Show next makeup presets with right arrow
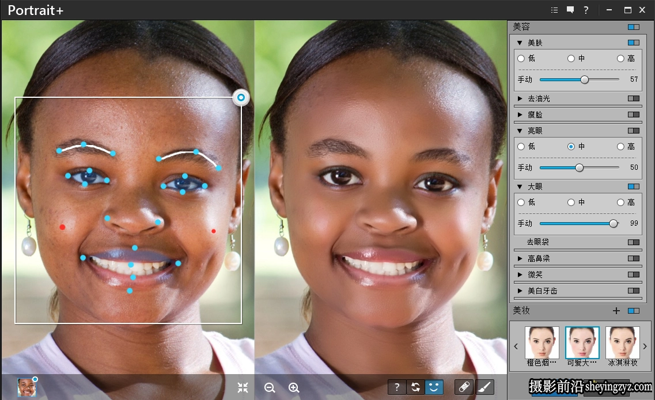Viewport: 655px width, 400px height. [x=645, y=346]
